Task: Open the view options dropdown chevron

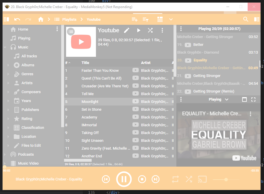Action: 171,19
